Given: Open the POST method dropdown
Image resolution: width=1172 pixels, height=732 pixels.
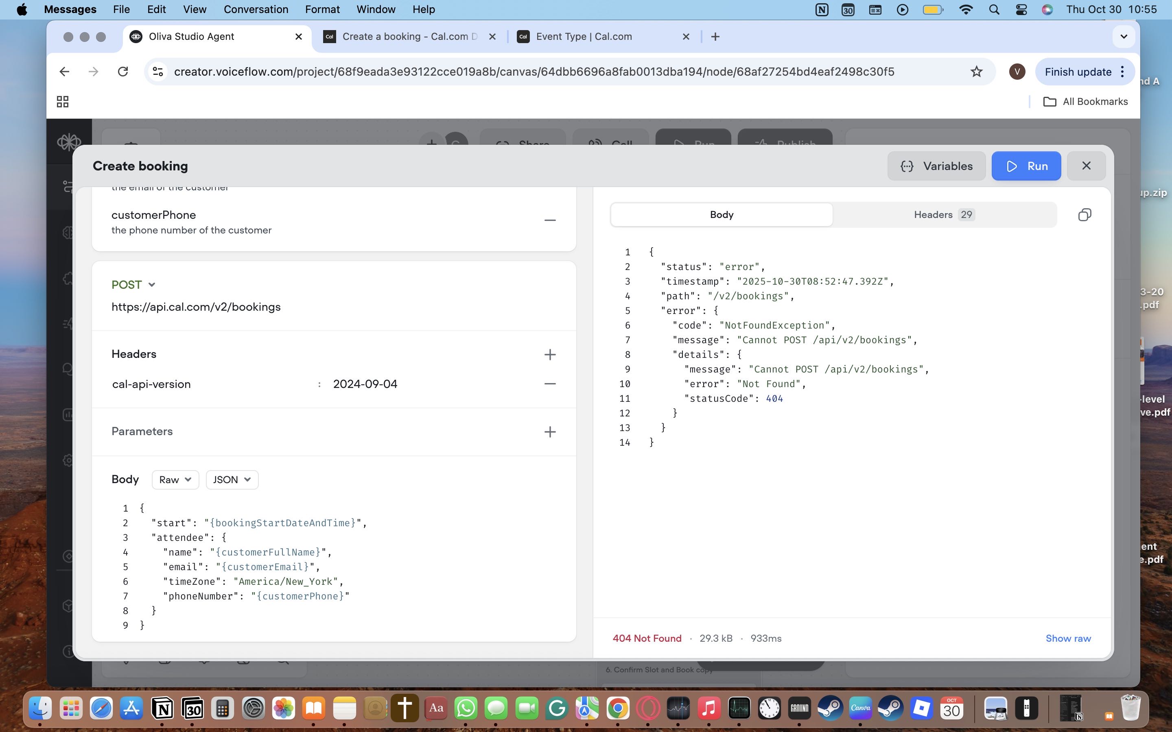Looking at the screenshot, I should (133, 285).
